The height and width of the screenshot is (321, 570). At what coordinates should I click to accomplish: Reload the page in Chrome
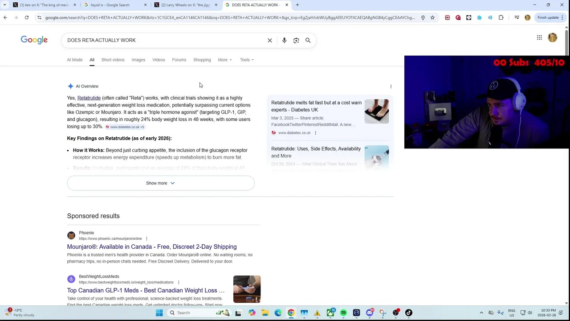click(27, 17)
